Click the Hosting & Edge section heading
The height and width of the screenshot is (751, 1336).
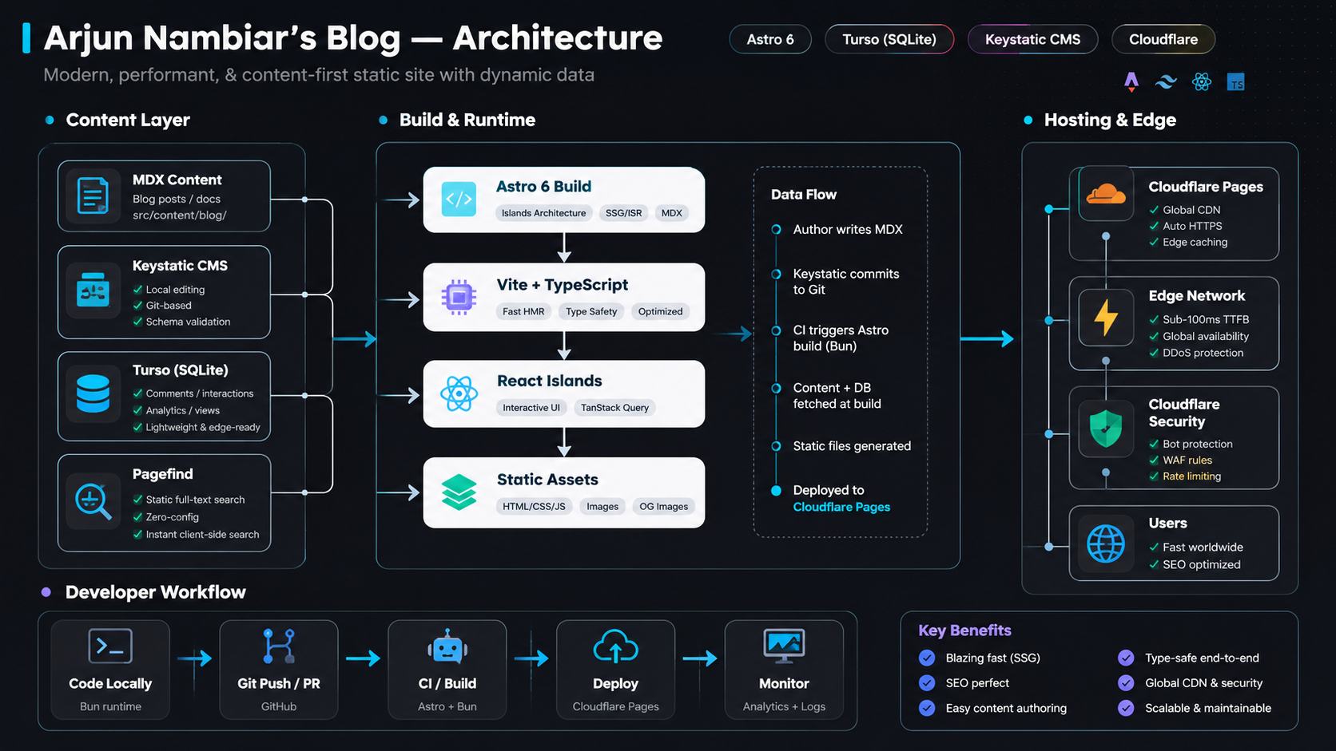tap(1110, 120)
